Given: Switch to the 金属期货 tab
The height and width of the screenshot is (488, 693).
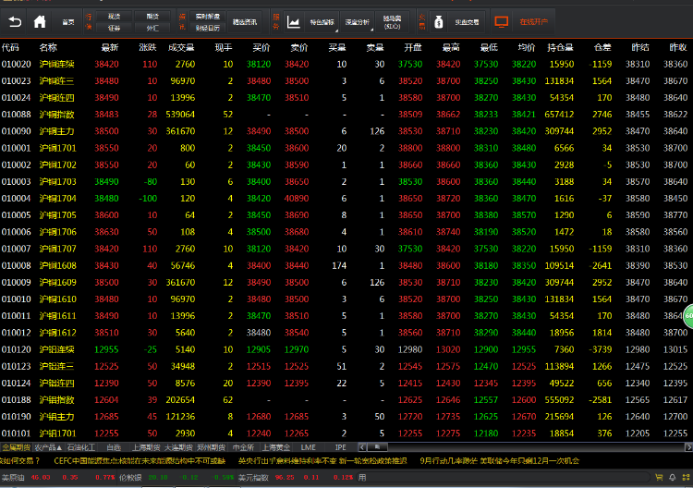Looking at the screenshot, I should click(17, 447).
